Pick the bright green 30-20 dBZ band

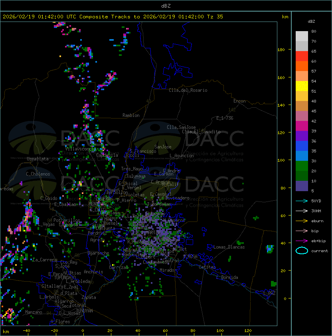[302, 166]
